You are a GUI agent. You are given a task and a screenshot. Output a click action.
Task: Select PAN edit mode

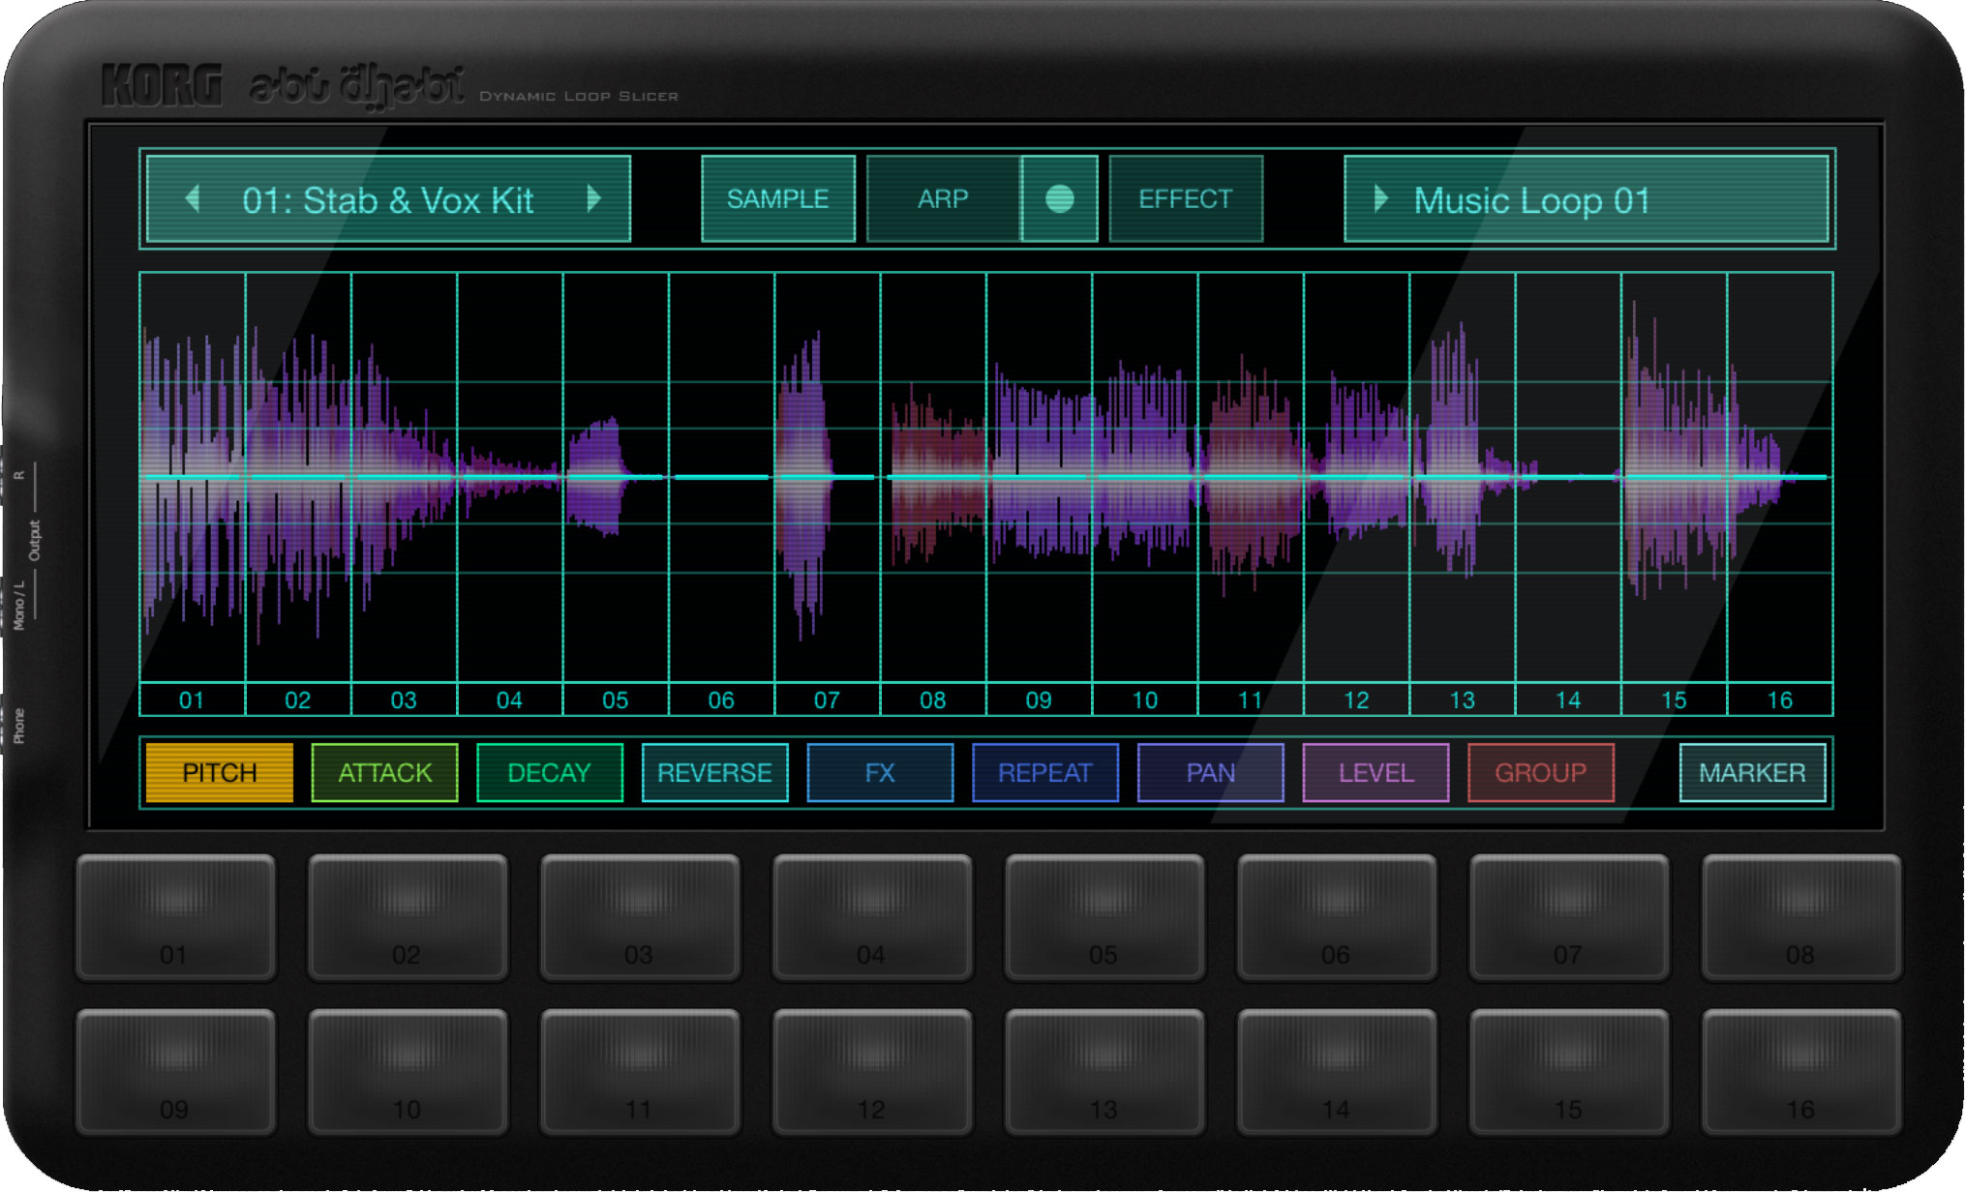click(x=1211, y=772)
